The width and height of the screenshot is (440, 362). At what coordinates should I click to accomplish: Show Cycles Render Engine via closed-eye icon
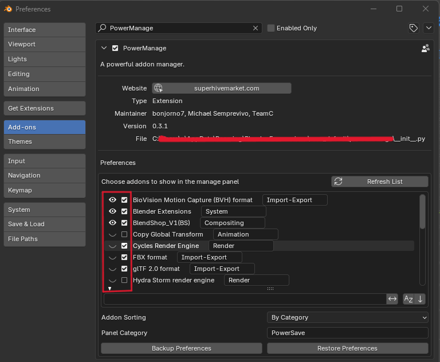(x=113, y=246)
